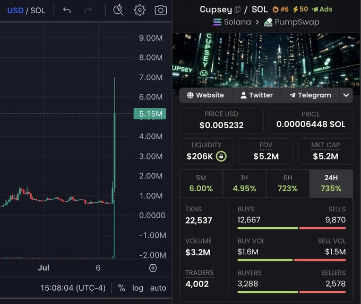Open the Telegram link button

tap(310, 95)
